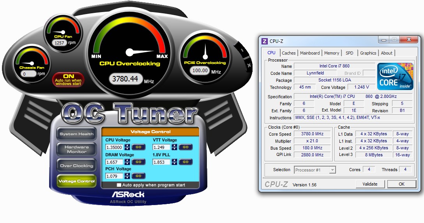Toggle the Auto run when windows start switch
Screen dimensions: 424x223
pyautogui.click(x=68, y=80)
